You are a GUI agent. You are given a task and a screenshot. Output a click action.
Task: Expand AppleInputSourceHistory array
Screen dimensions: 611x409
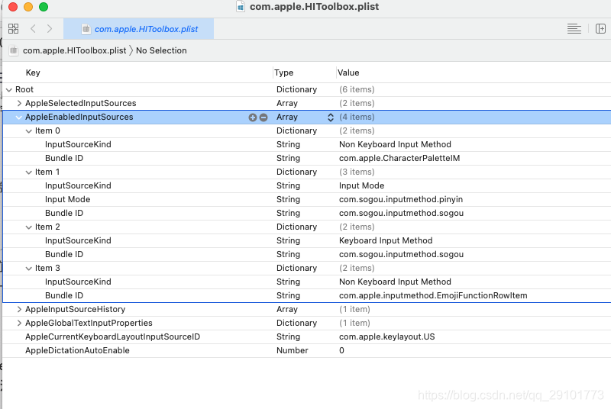tap(19, 309)
